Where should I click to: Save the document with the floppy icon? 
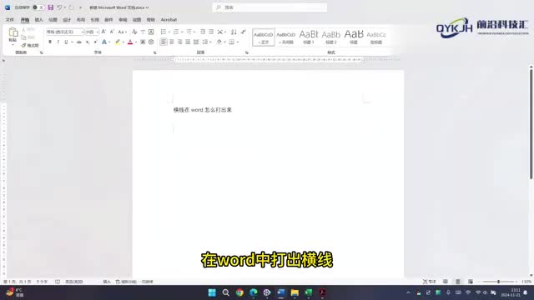click(x=50, y=7)
